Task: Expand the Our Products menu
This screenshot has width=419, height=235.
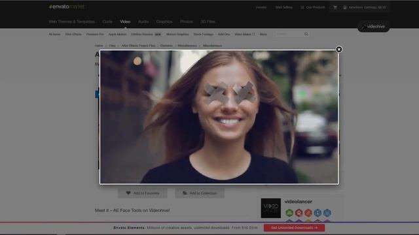Action: coord(313,7)
